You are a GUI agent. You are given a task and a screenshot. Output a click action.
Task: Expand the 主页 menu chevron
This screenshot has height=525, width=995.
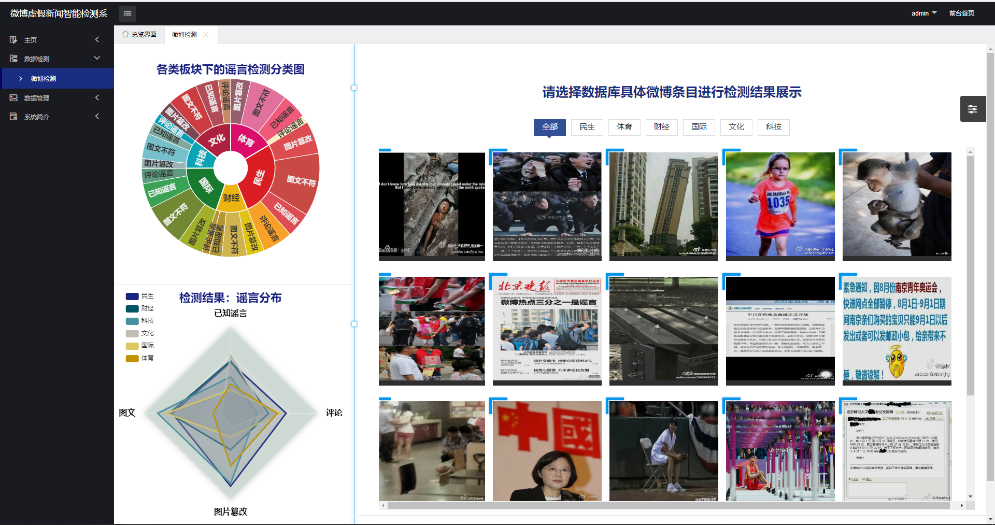(97, 39)
